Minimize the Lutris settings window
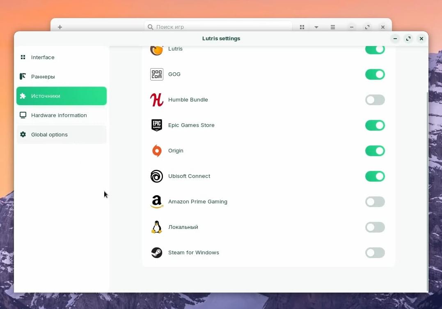 395,39
